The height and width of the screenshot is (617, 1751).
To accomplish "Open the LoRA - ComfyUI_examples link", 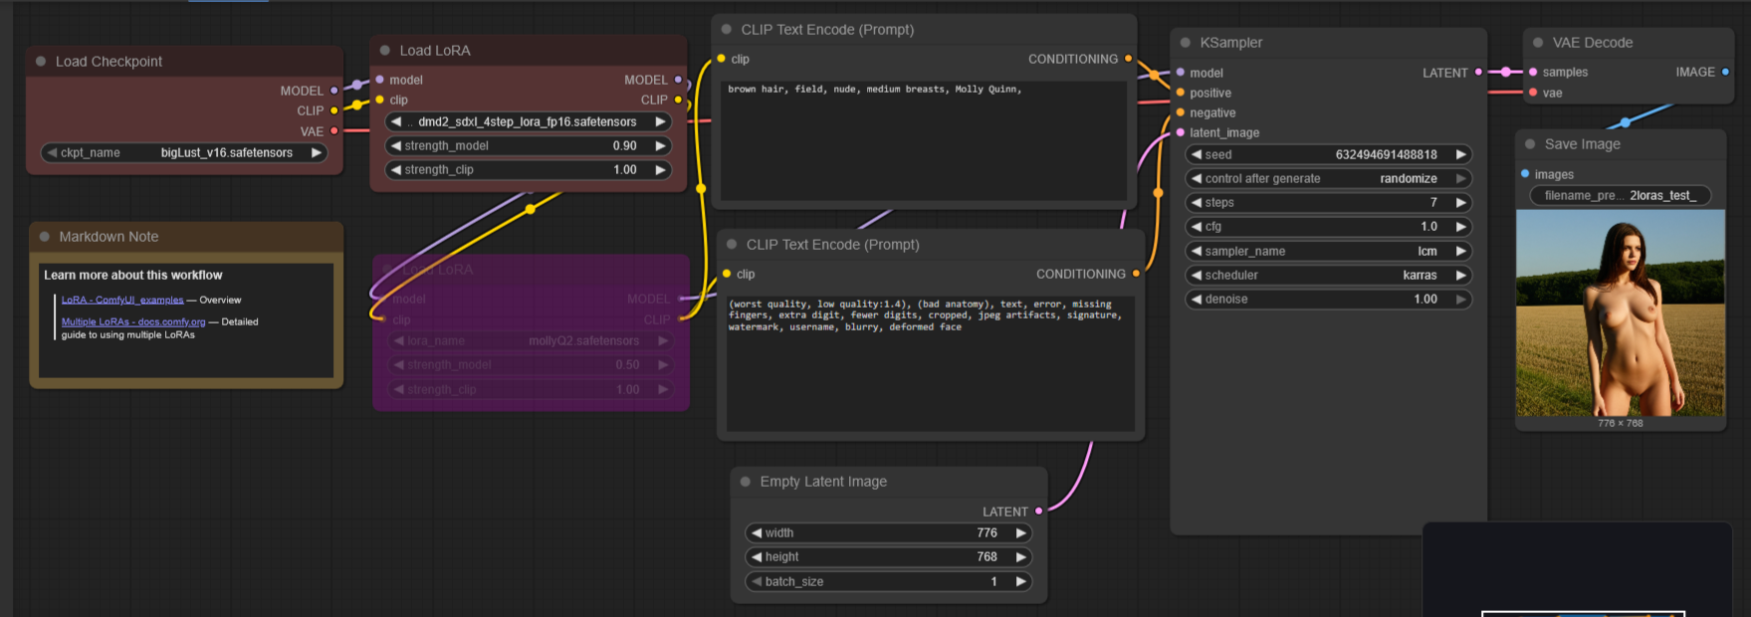I will tap(122, 300).
